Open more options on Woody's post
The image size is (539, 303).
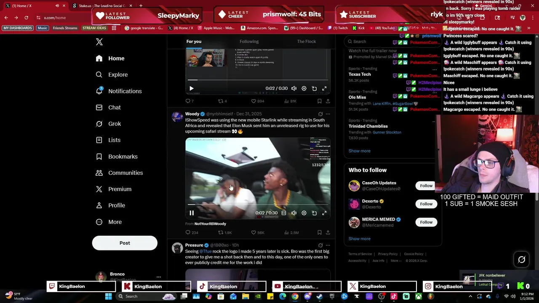(x=328, y=114)
